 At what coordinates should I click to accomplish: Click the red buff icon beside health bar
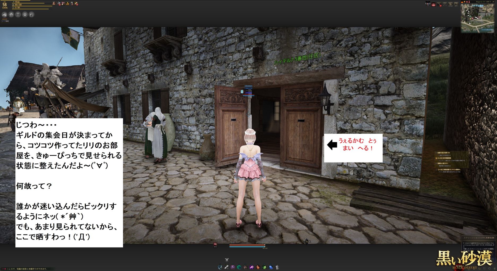point(215,244)
